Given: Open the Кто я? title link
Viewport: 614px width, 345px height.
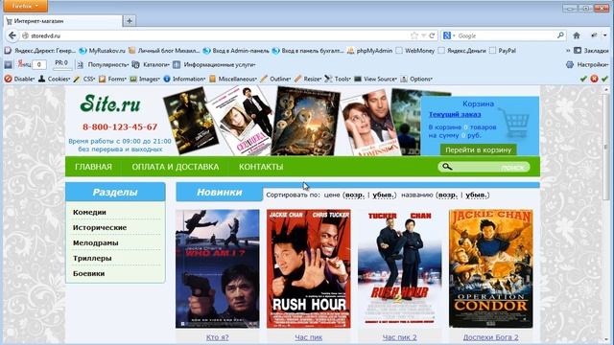Looking at the screenshot, I should tap(218, 337).
